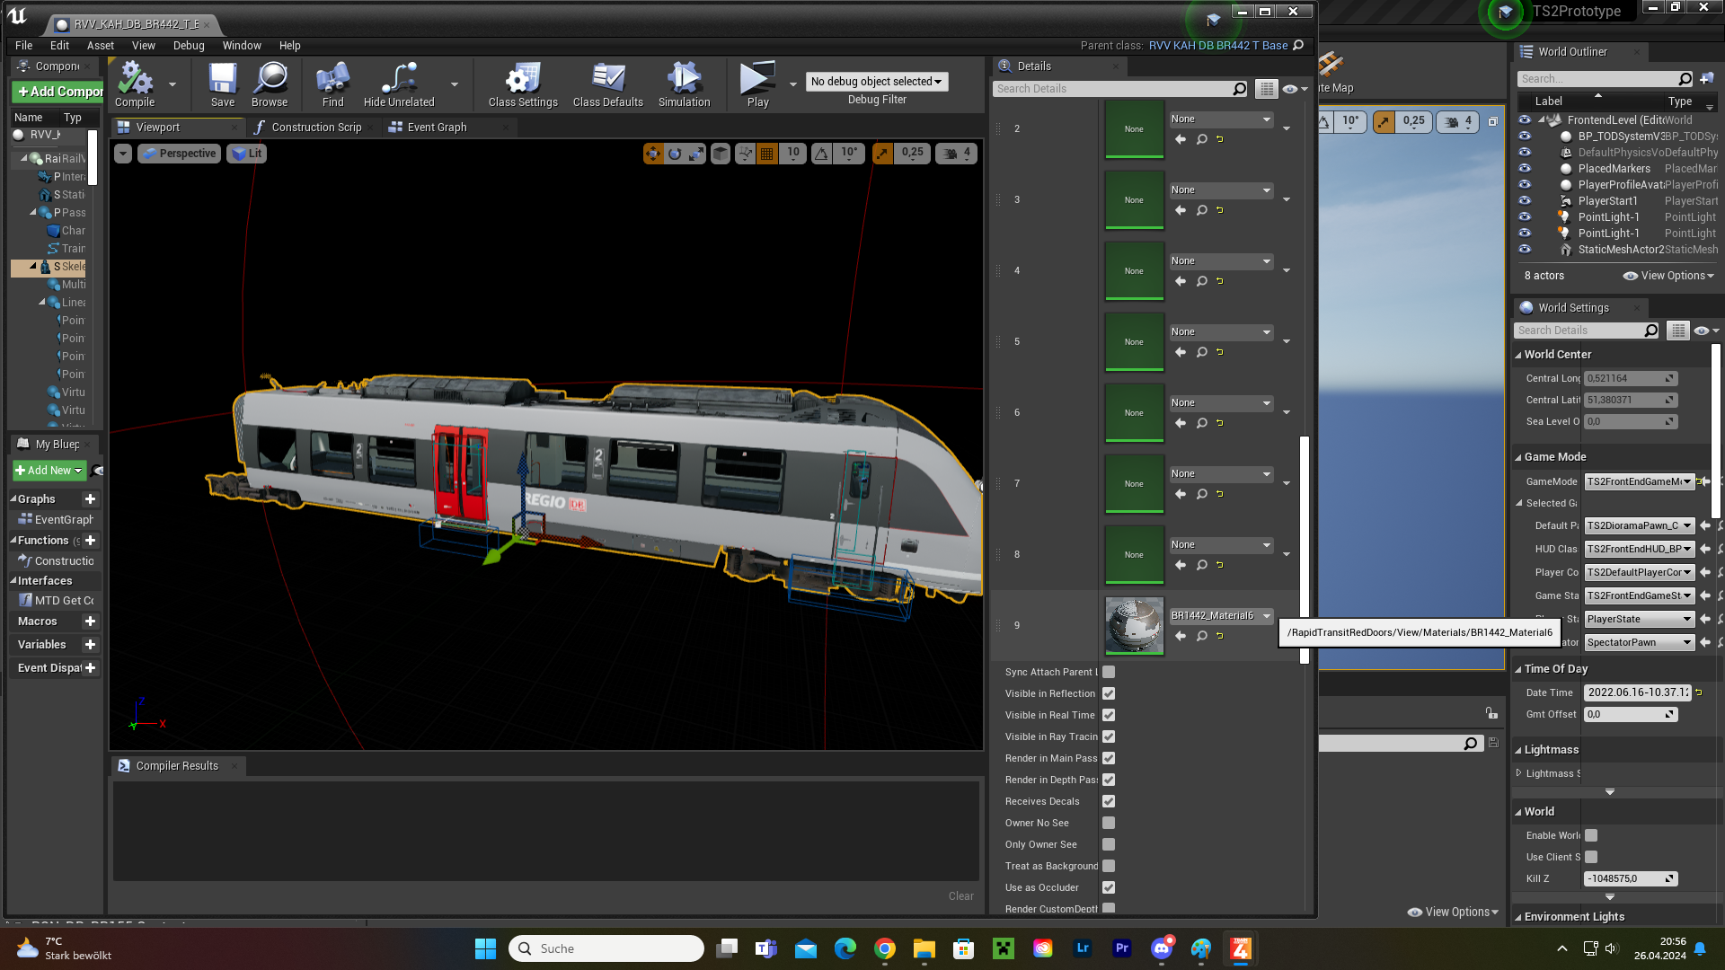Screen dimensions: 1725x970
Task: Browse to BR1442_Material6 in Content Browser
Action: click(x=1201, y=636)
